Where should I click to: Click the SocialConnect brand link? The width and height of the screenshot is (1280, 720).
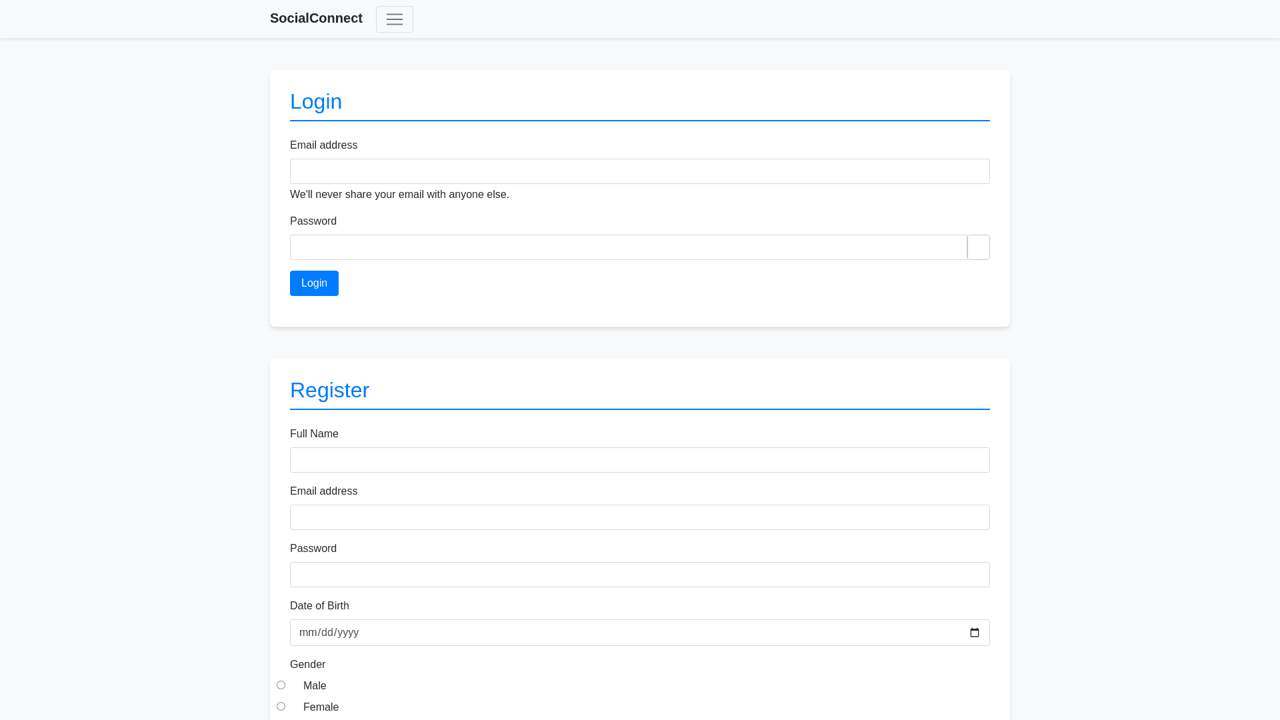tap(316, 19)
